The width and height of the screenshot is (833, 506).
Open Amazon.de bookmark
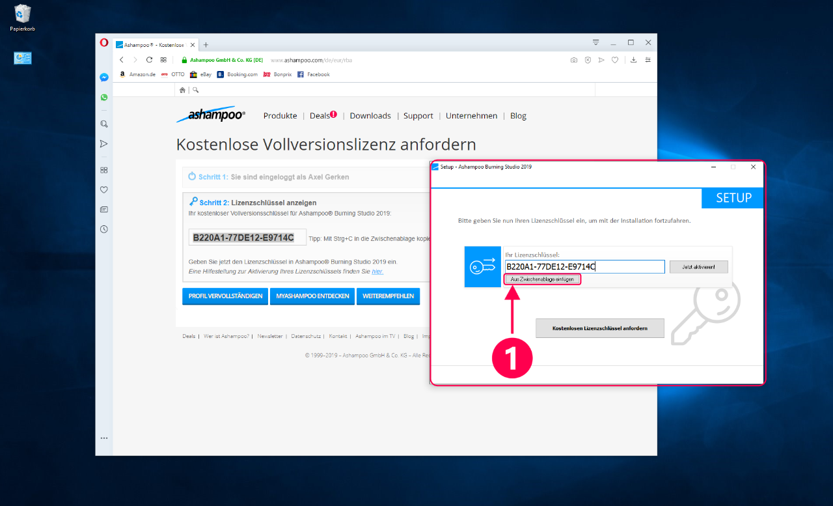point(137,74)
